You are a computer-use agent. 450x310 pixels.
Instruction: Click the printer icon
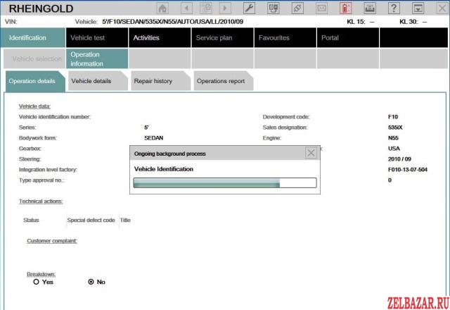370,8
